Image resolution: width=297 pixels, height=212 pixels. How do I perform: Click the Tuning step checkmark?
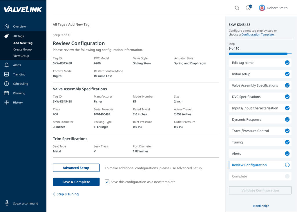pyautogui.click(x=287, y=142)
